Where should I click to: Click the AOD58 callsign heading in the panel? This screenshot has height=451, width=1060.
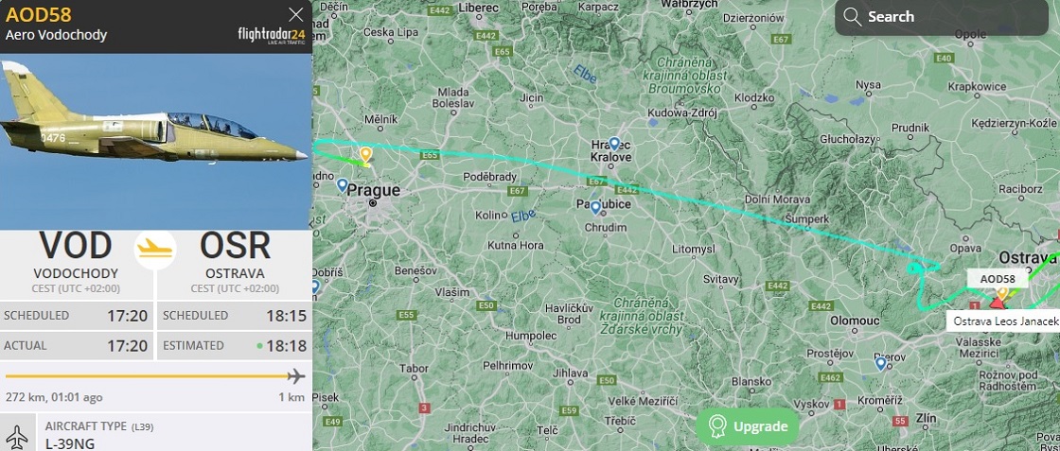tap(39, 15)
